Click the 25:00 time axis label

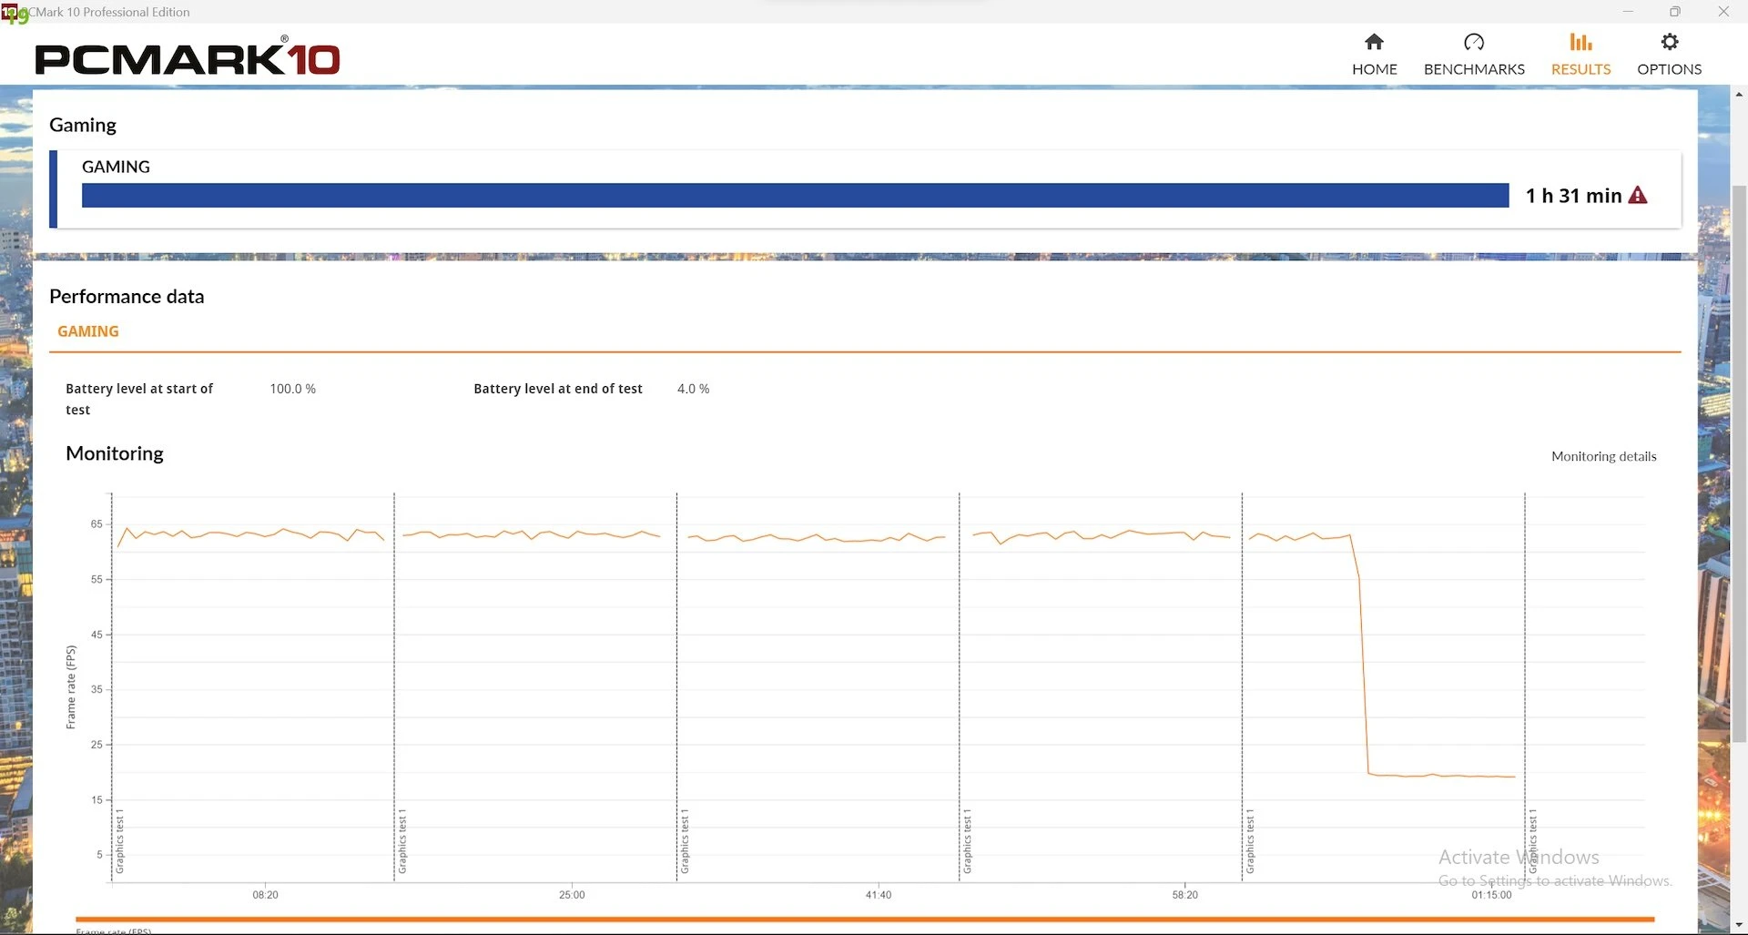pyautogui.click(x=572, y=895)
